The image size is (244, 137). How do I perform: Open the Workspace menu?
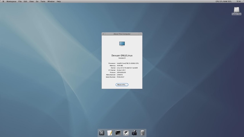pos(11,1)
